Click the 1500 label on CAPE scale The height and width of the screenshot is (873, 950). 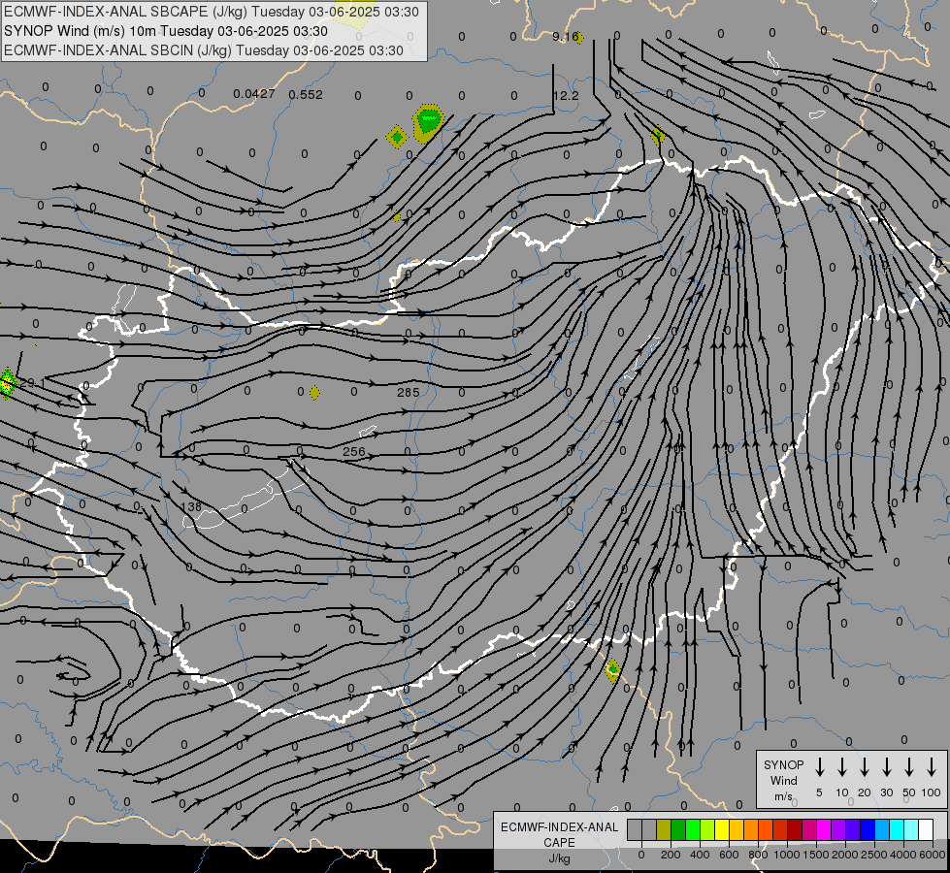(815, 855)
